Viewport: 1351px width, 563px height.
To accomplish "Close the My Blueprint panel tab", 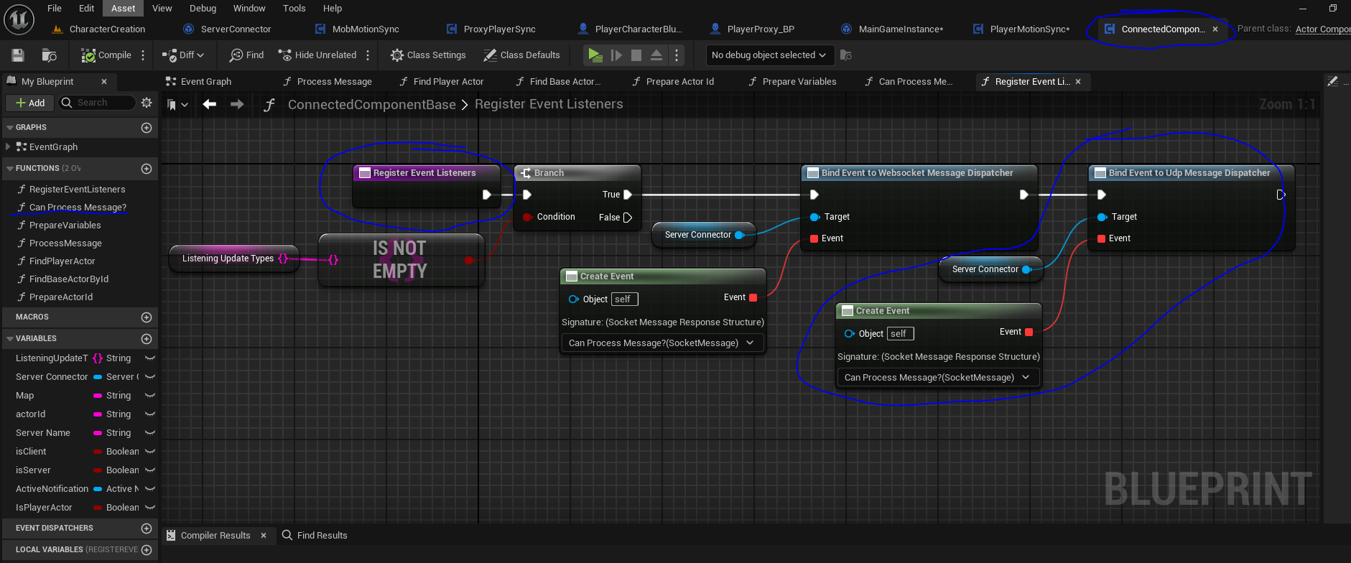I will click(x=104, y=82).
